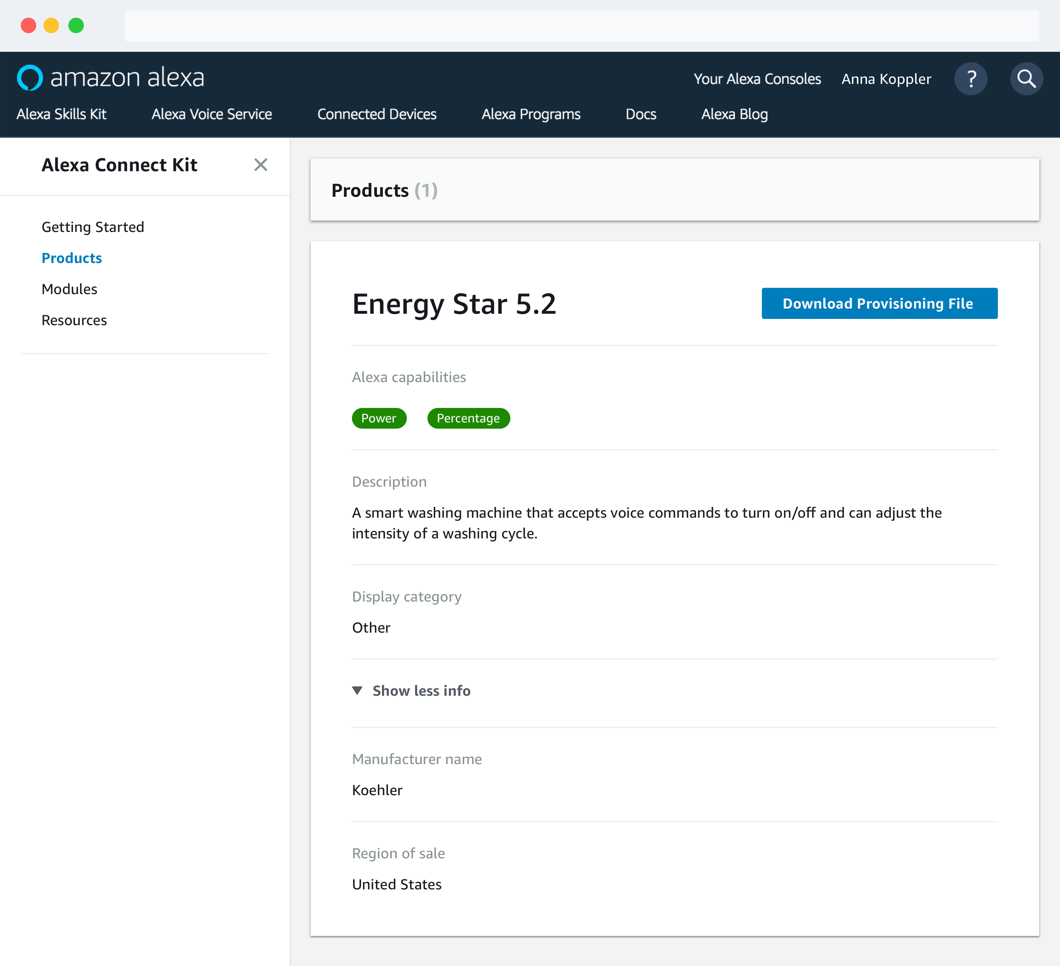
Task: Download the provisioning file
Action: pyautogui.click(x=879, y=304)
